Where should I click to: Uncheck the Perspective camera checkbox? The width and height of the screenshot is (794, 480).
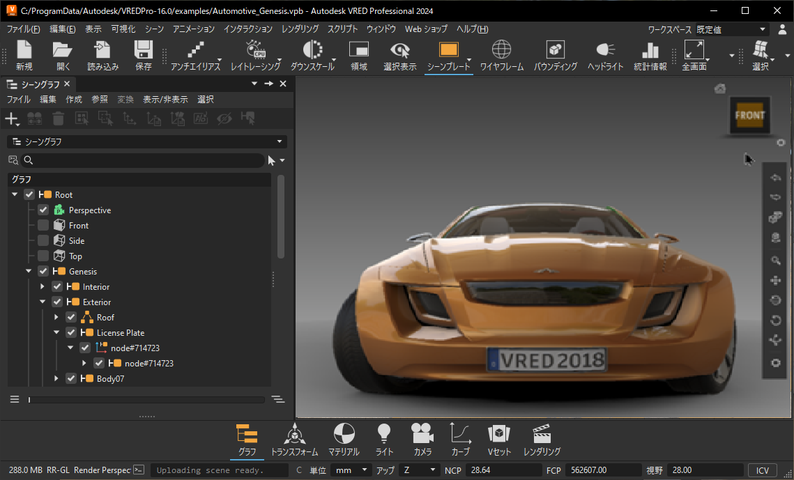click(x=43, y=210)
